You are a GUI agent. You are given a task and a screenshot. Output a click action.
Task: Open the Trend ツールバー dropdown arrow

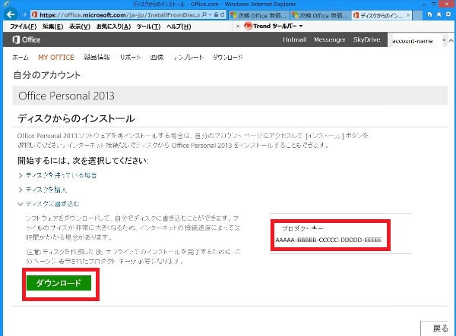[301, 26]
